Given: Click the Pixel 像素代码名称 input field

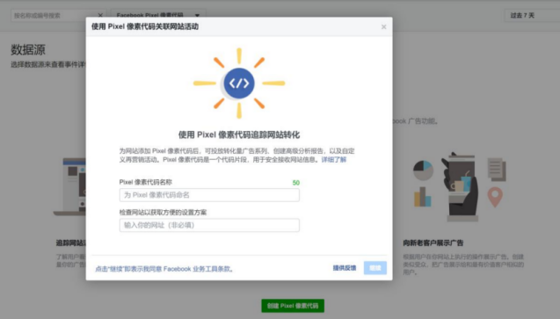Looking at the screenshot, I should pyautogui.click(x=209, y=195).
